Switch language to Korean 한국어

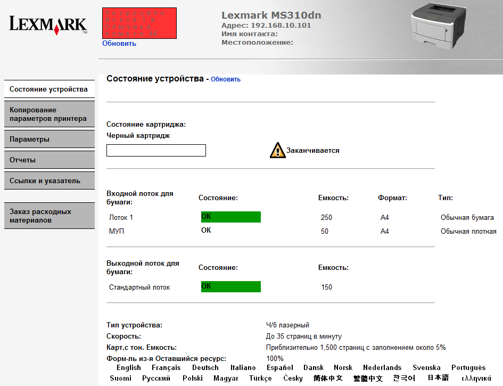click(x=404, y=379)
